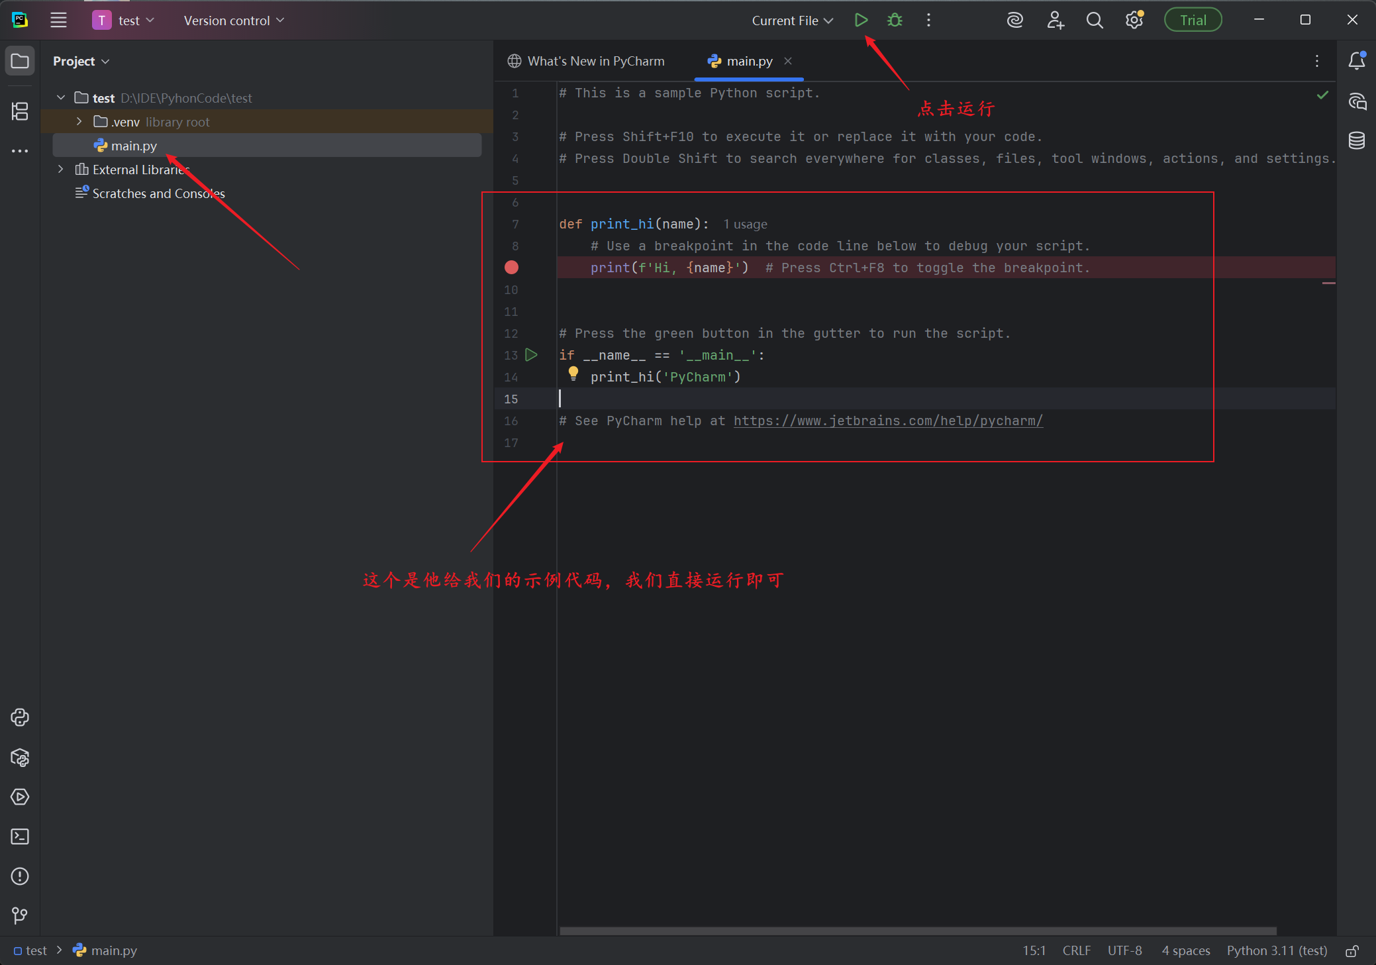This screenshot has width=1376, height=965.
Task: Open the Python Console tool window
Action: point(20,717)
